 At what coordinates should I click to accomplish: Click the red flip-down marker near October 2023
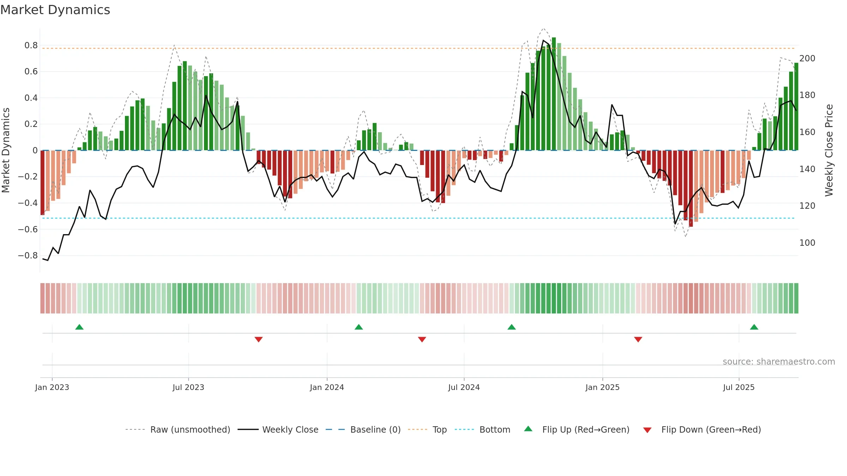click(259, 339)
